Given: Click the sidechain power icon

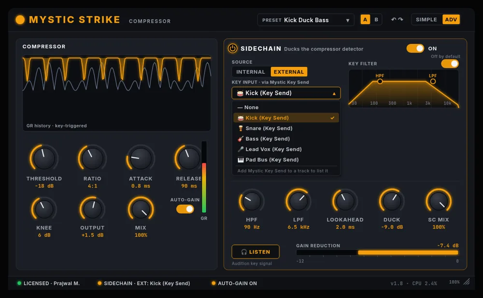Looking at the screenshot, I should click(233, 48).
